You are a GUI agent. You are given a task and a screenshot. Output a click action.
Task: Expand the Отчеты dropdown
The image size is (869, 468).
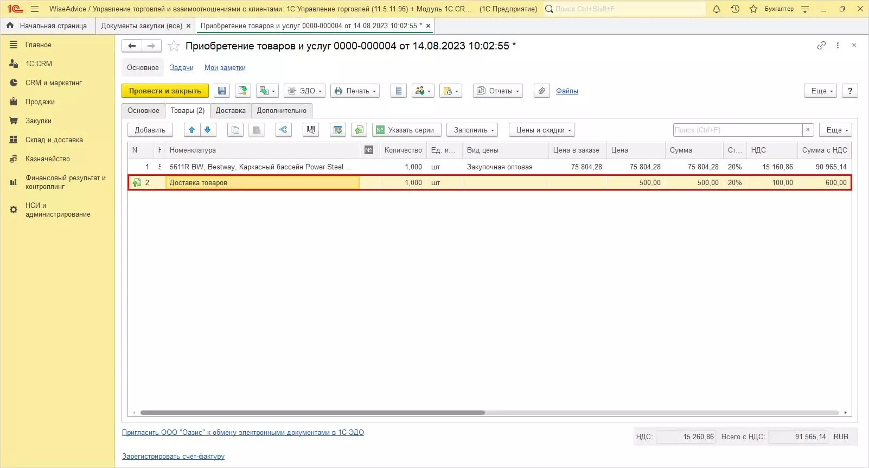click(498, 91)
